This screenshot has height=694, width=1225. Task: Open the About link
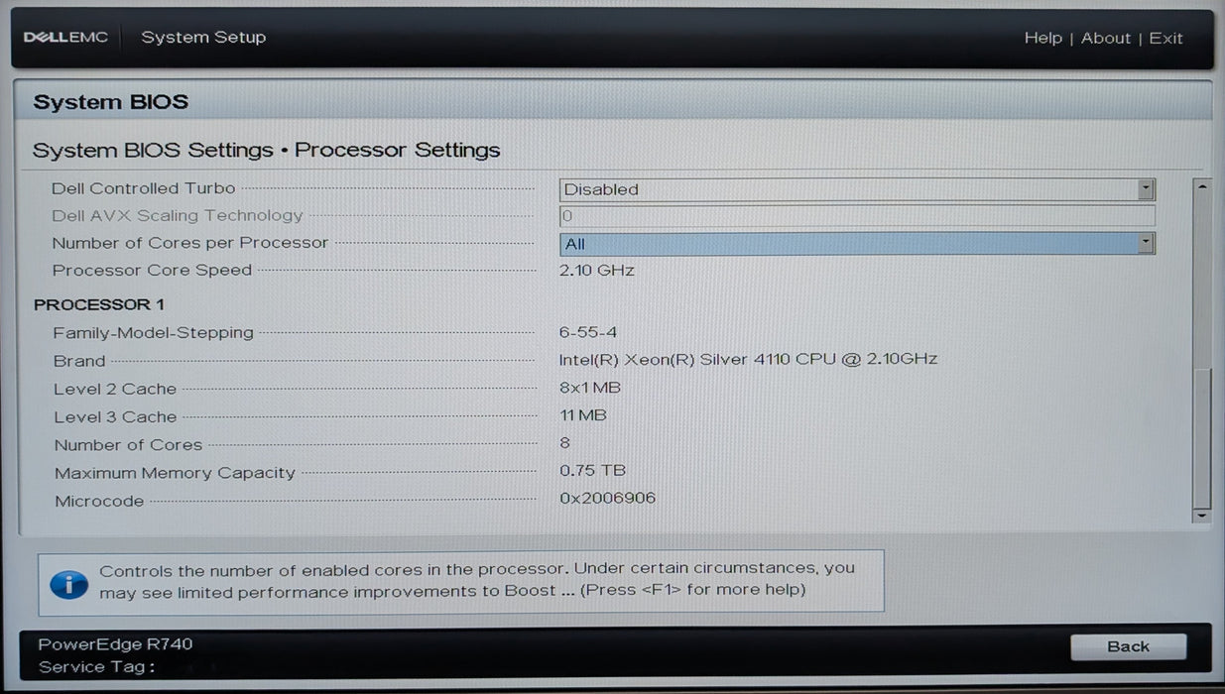1105,38
